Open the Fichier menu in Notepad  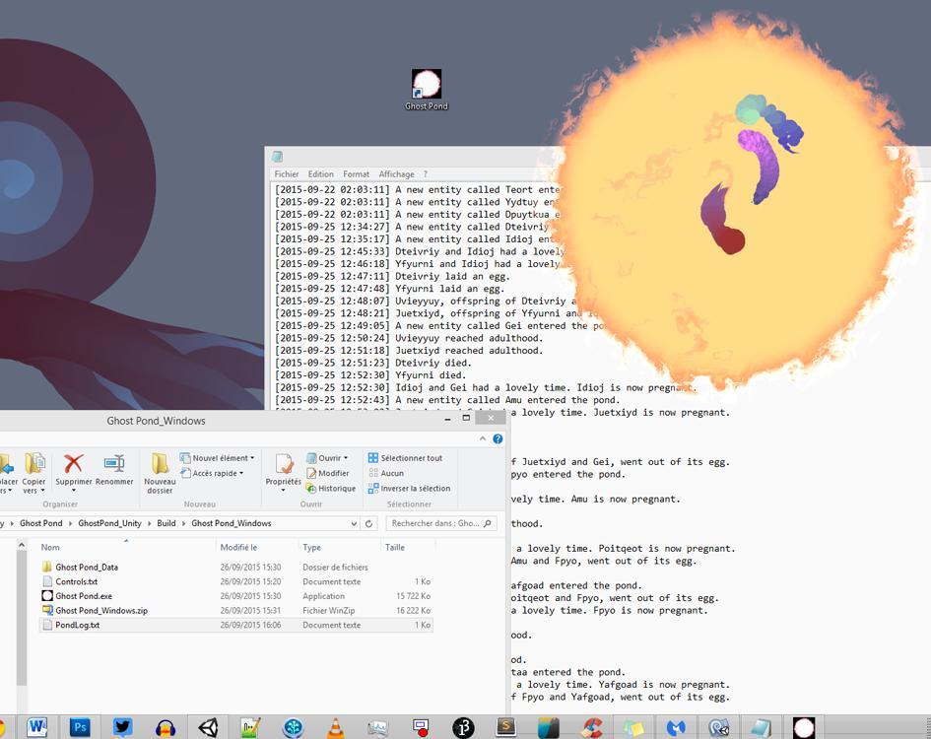point(287,174)
